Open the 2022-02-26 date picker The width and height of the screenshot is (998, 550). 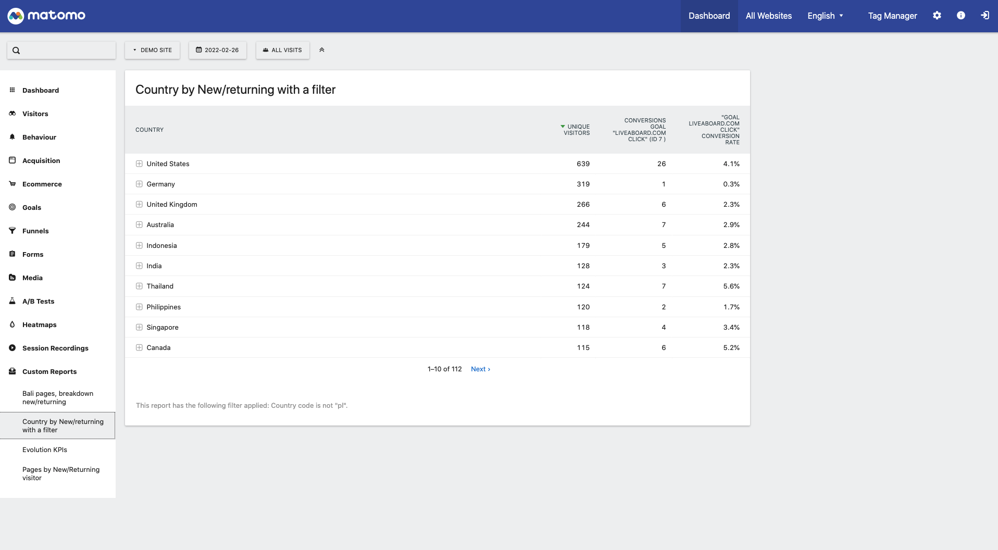(x=217, y=50)
